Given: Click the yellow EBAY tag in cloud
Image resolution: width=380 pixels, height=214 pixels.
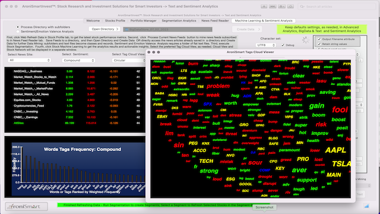Looking at the screenshot, I should 162,117.
